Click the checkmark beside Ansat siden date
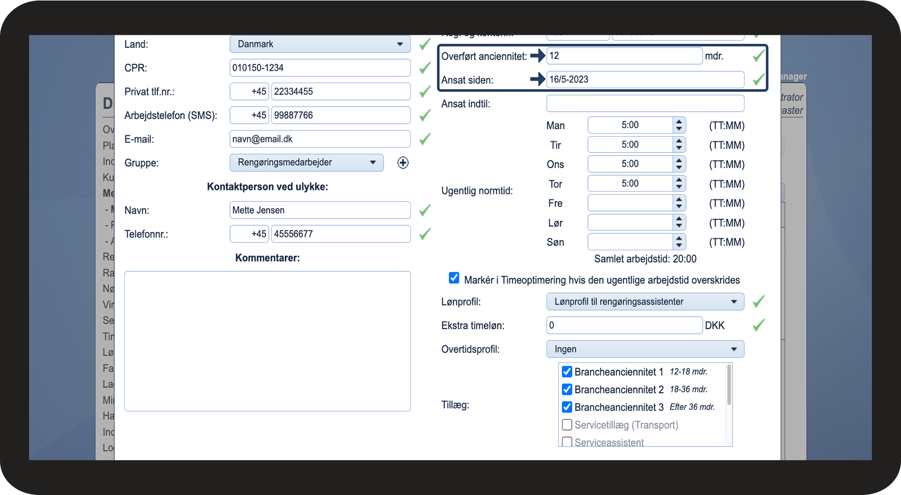Viewport: 901px width, 495px height. point(758,80)
